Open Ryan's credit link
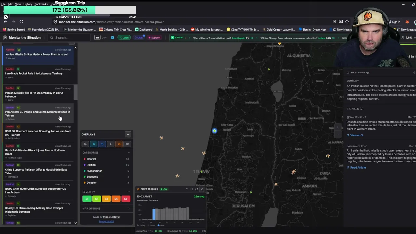The width and height of the screenshot is (416, 234). (106, 217)
